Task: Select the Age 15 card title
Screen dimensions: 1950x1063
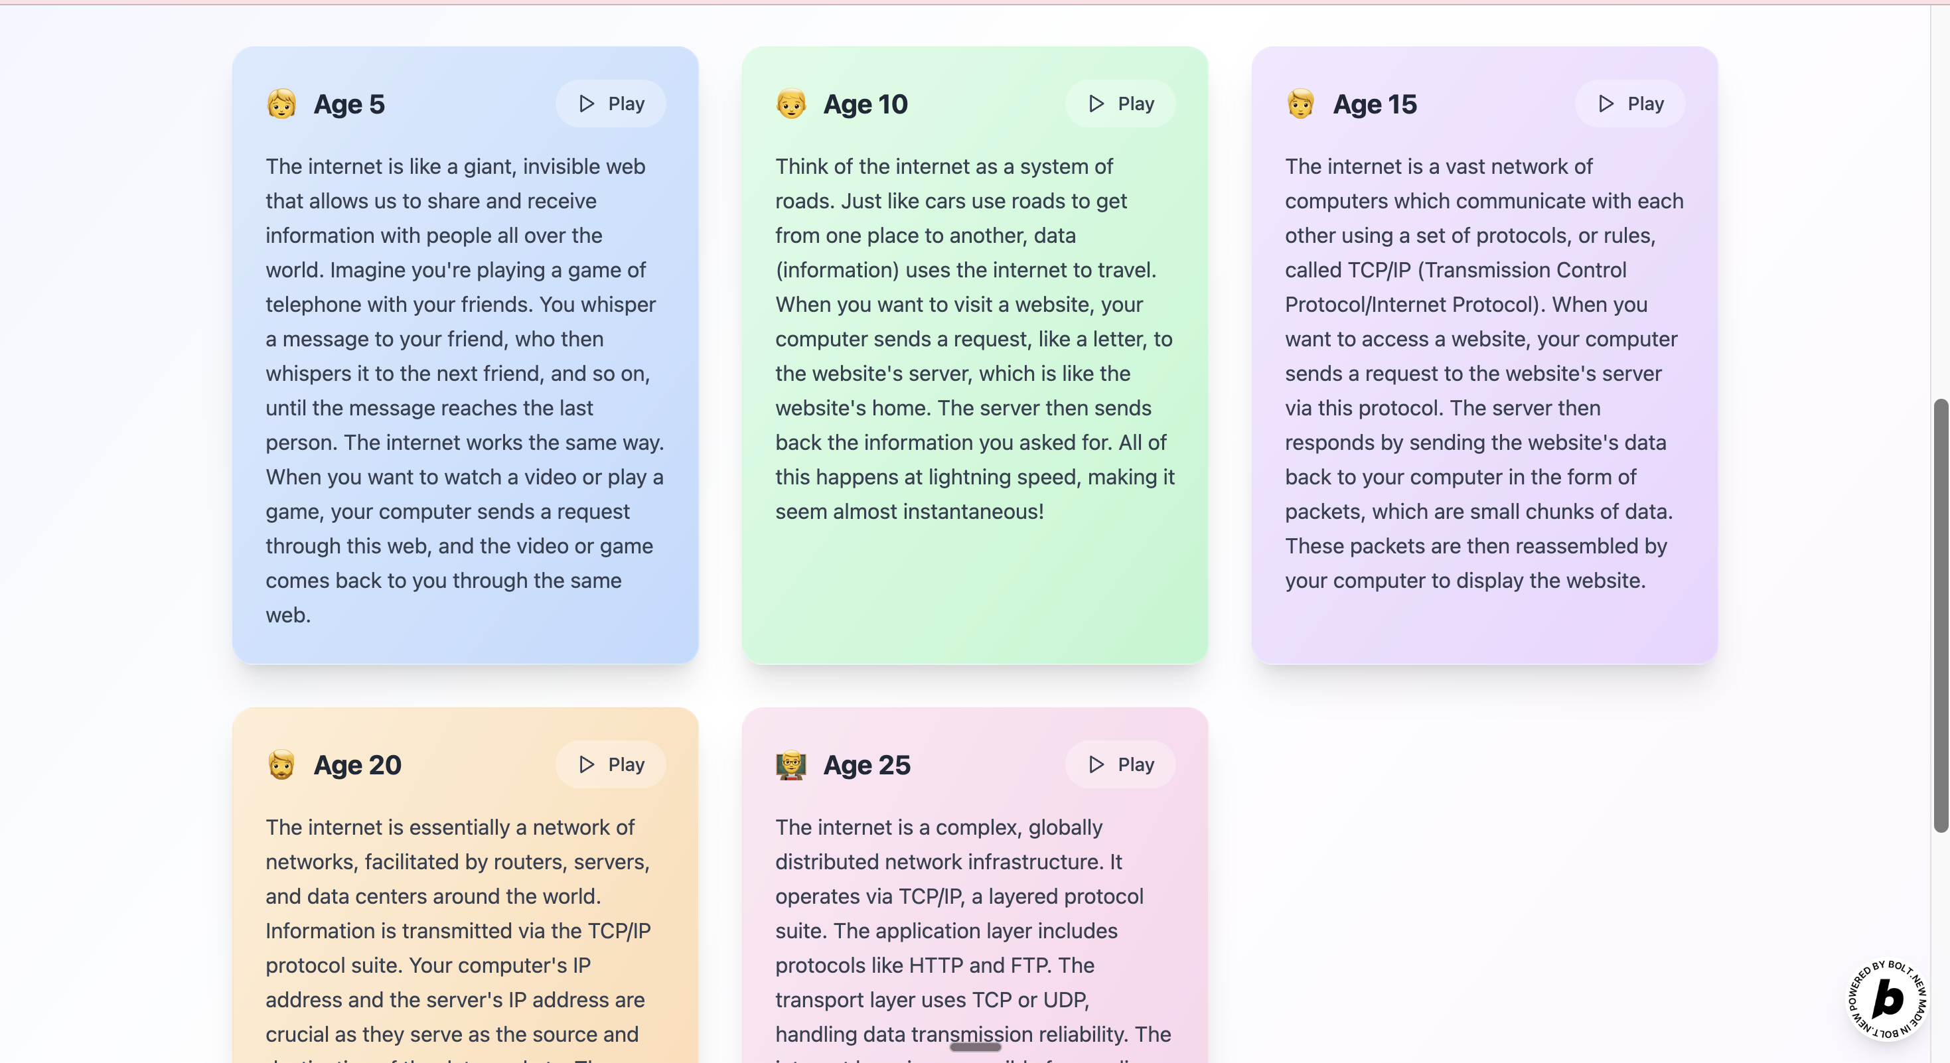Action: 1375,104
